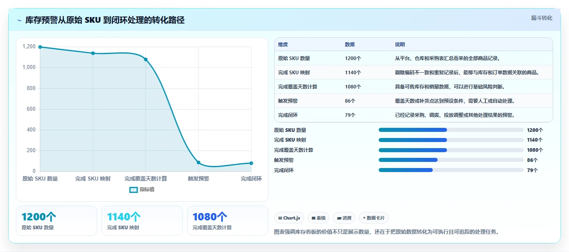Select the 完成覆盖天数计算 cell in the table
Viewport: 569px width, 252px height.
pyautogui.click(x=298, y=87)
